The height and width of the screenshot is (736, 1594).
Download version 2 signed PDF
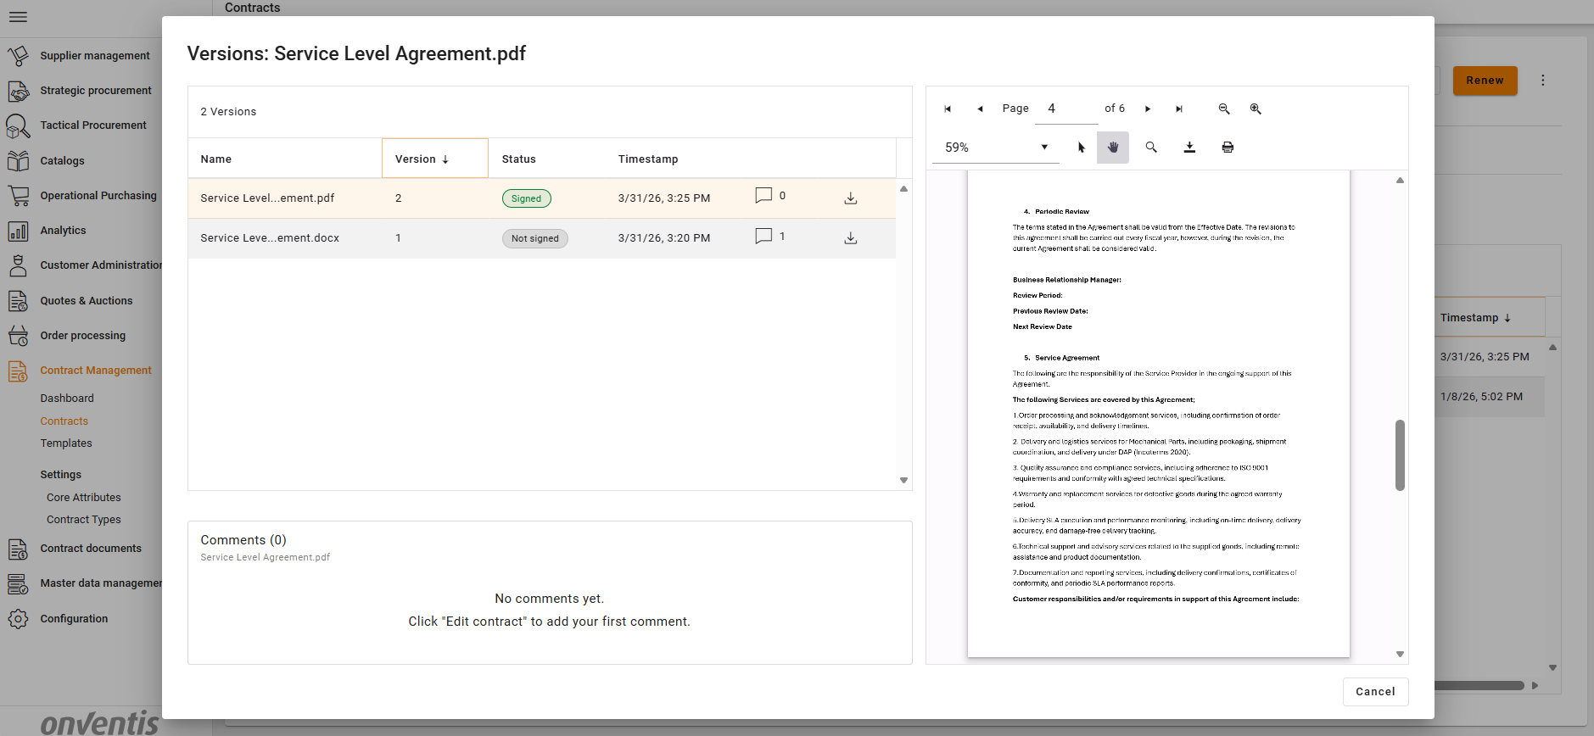point(851,198)
